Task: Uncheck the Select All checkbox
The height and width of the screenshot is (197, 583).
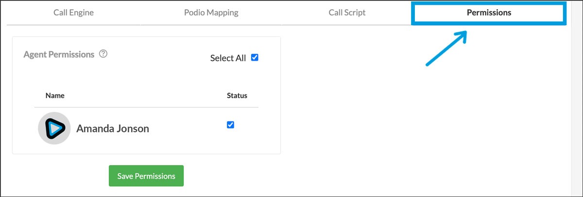Action: (x=255, y=58)
